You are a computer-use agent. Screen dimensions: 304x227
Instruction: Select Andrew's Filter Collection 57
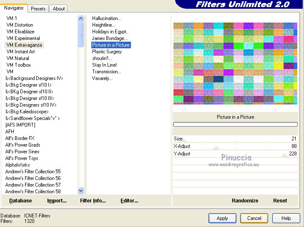click(x=33, y=185)
